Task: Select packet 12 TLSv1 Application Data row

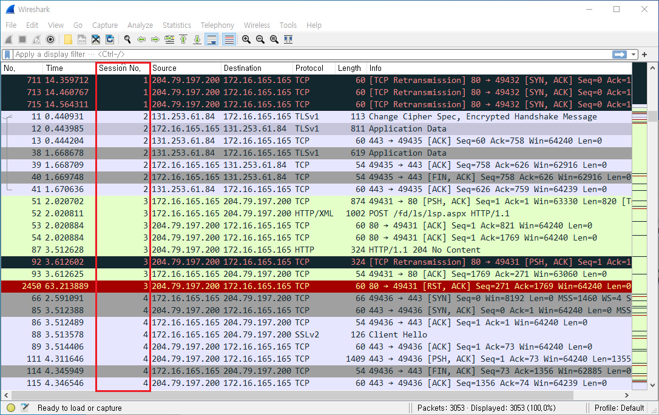Action: 316,129
